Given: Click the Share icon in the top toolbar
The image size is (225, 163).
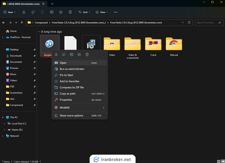Looking at the screenshot, I should [61, 12].
